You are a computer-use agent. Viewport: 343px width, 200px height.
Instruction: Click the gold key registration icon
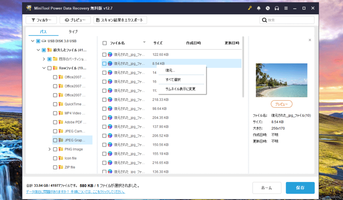tap(250, 8)
